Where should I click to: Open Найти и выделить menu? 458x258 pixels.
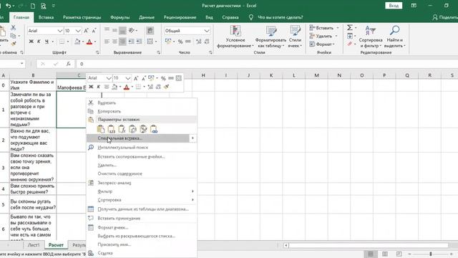(x=394, y=37)
